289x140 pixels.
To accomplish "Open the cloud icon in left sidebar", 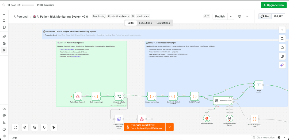I will 4,109.
